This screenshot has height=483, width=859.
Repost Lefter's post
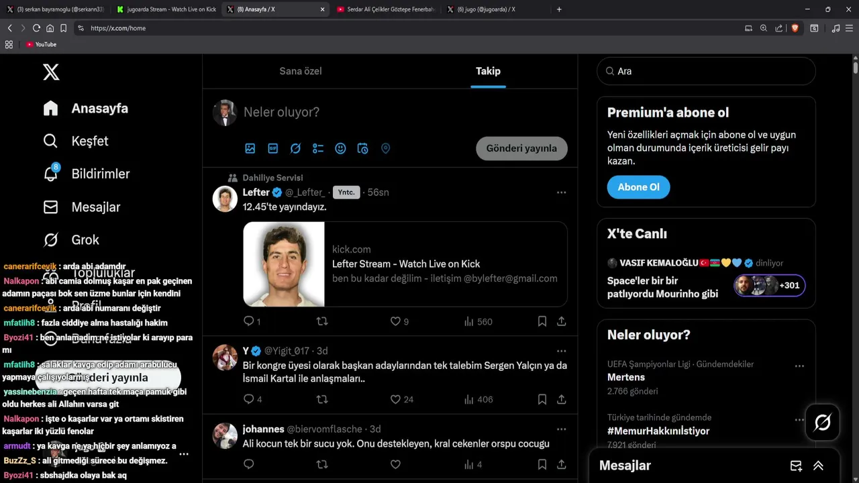pos(322,321)
